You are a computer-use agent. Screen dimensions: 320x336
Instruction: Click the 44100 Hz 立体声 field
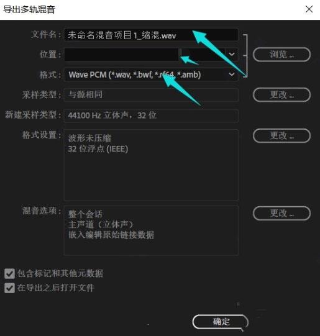151,116
